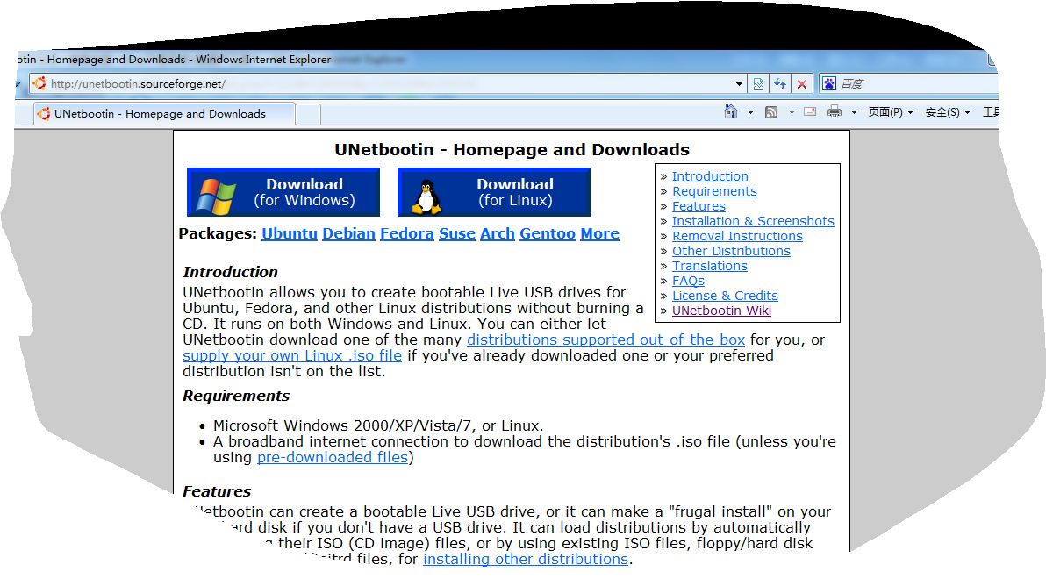Open the Home button dropdown arrow
The image size is (1046, 579).
tap(750, 112)
